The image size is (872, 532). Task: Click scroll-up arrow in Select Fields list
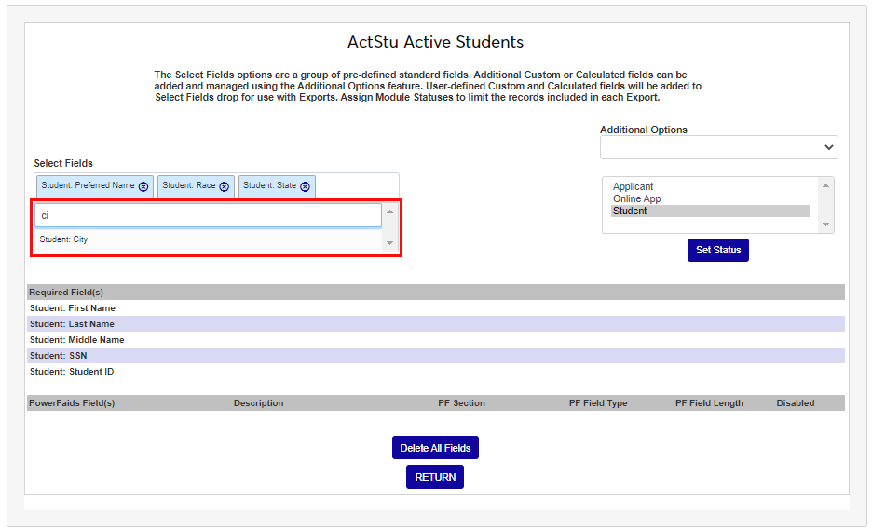tap(389, 212)
